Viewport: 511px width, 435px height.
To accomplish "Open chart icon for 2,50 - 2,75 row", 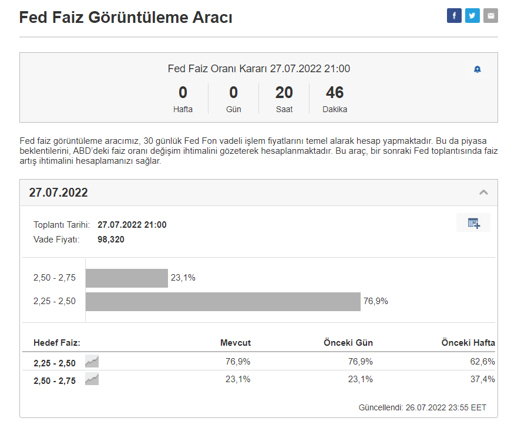I will [92, 380].
